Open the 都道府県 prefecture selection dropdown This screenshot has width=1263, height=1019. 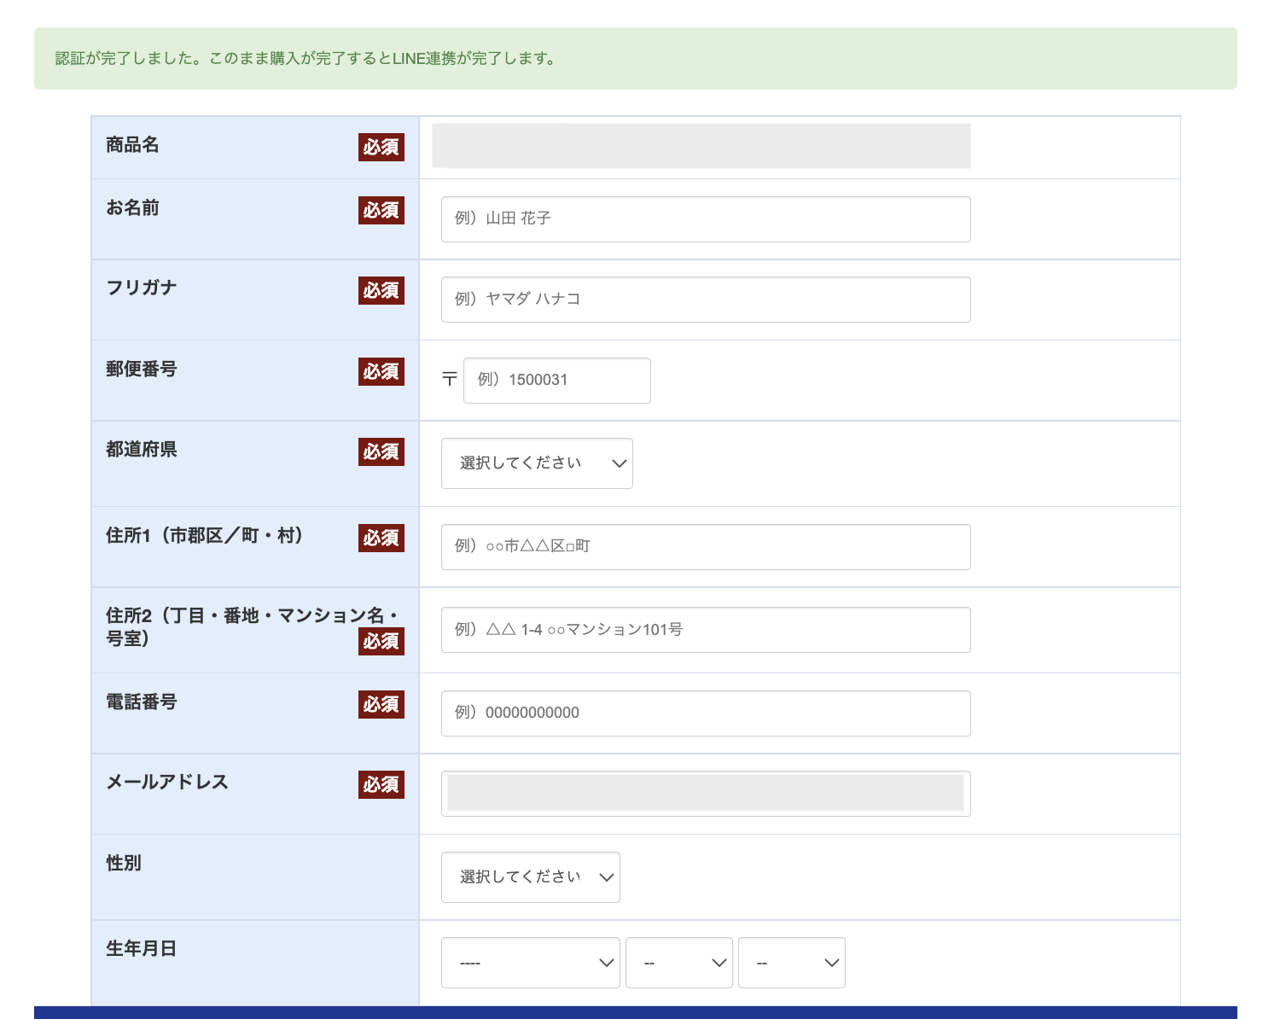[536, 463]
